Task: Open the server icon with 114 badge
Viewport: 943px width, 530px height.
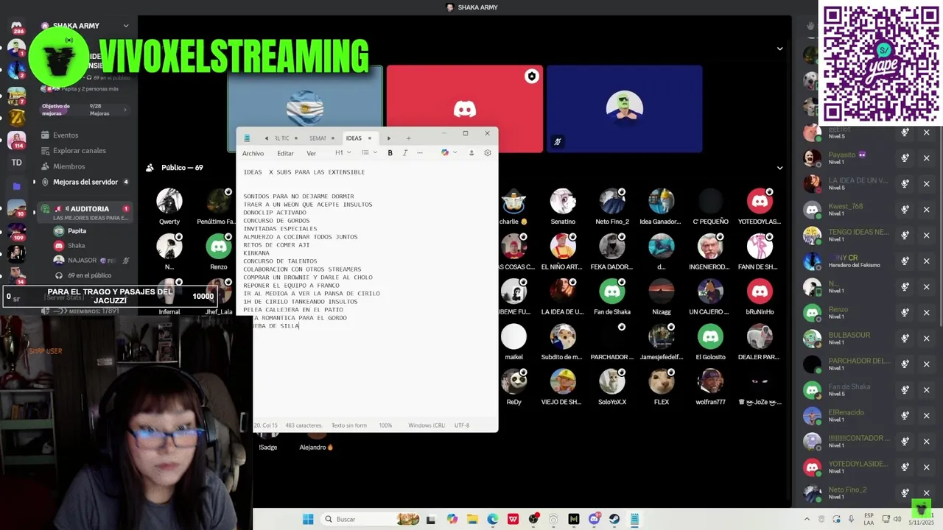Action: pyautogui.click(x=16, y=140)
